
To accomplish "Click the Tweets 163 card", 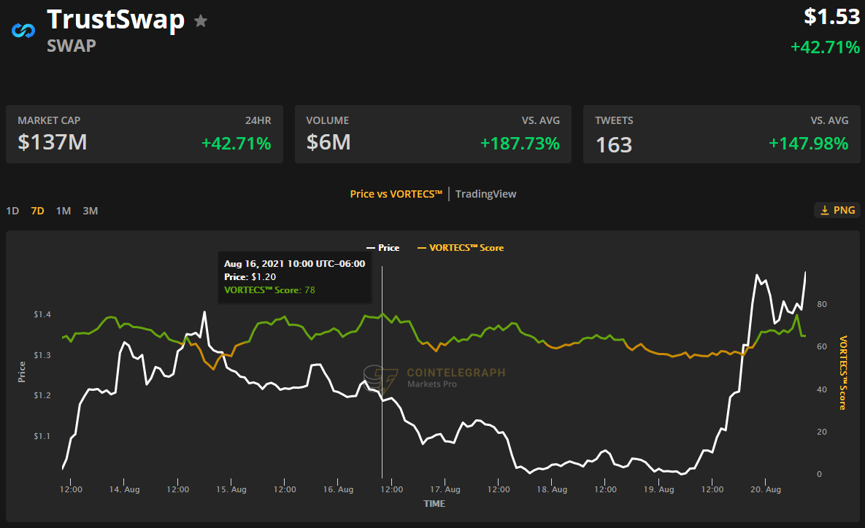I will 721,134.
